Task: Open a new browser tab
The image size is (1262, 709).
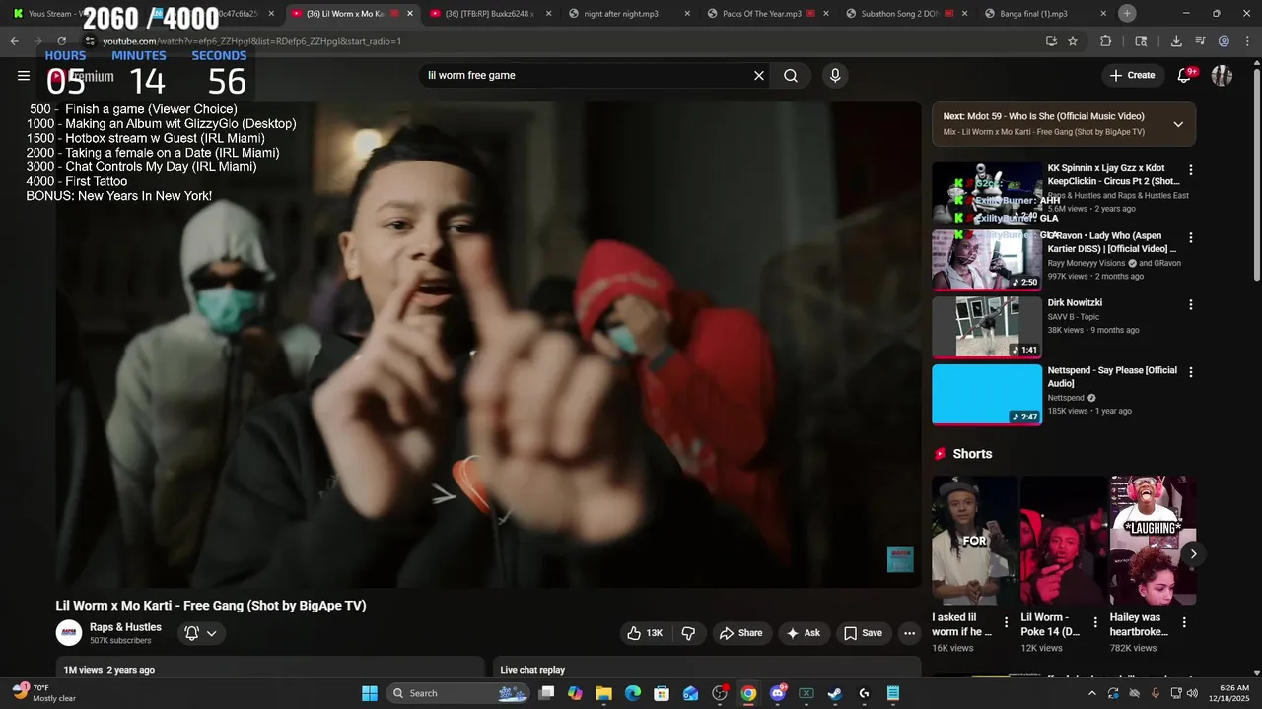Action: (x=1127, y=13)
